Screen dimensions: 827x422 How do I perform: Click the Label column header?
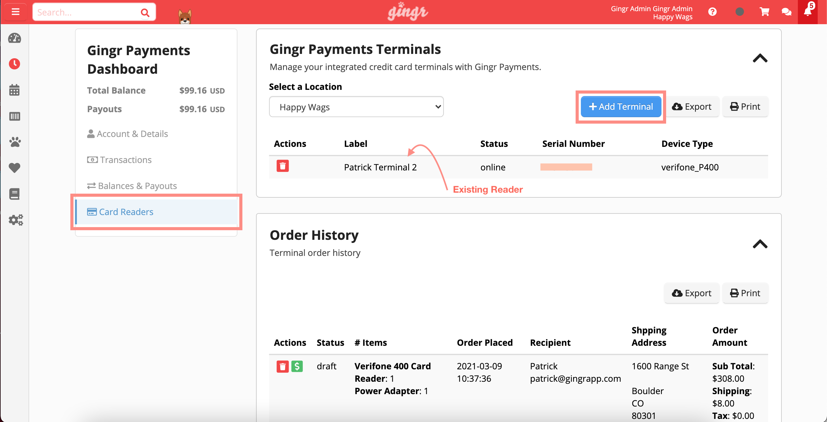(x=356, y=143)
